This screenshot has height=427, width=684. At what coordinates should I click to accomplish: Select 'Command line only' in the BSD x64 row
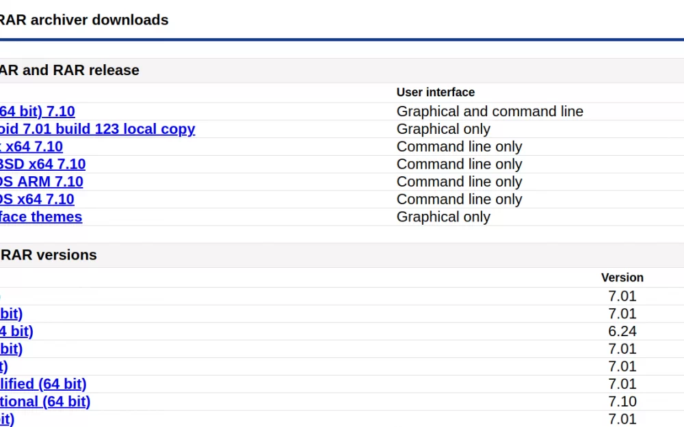459,164
